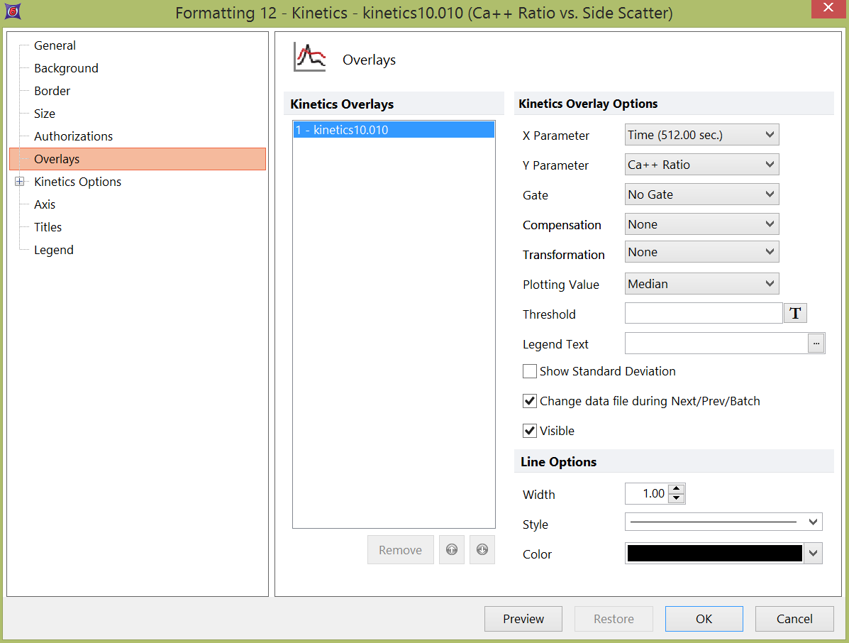849x643 pixels.
Task: Click the OK button to confirm
Action: tap(704, 619)
